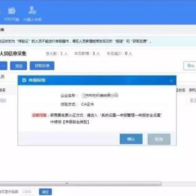
Task: Close the 申报校验 dialog with X
Action: pyautogui.click(x=171, y=81)
